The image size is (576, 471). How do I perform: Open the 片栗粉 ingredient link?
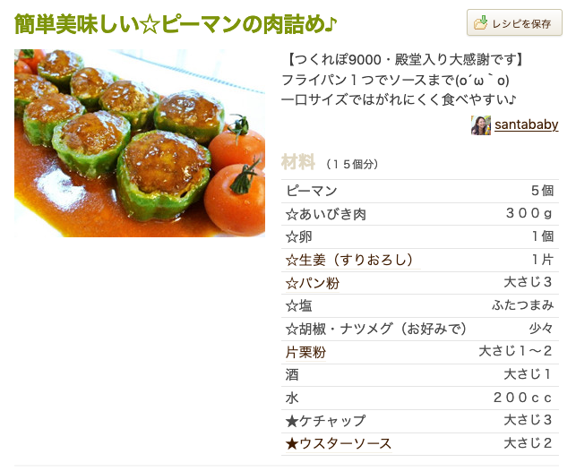(305, 352)
